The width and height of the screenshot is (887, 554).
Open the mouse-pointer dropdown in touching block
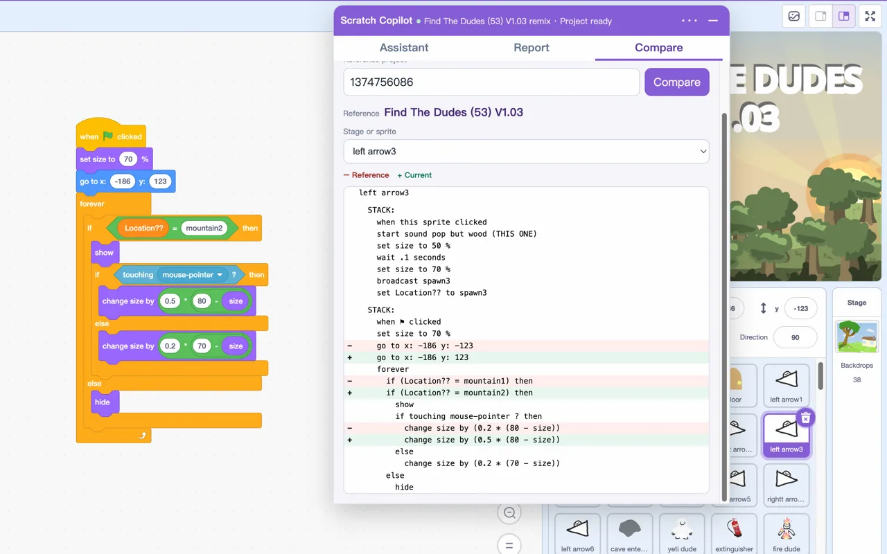193,275
